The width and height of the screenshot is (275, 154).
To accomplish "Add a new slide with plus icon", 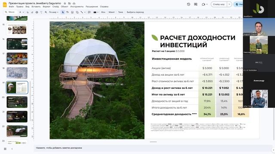I will [x=20, y=12].
